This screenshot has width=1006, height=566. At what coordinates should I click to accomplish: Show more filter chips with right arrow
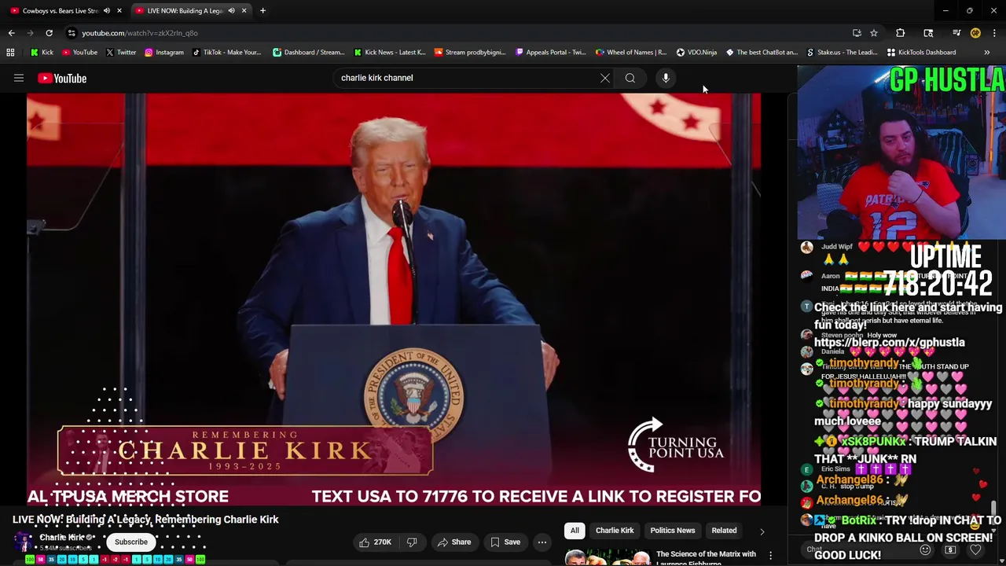tap(762, 531)
